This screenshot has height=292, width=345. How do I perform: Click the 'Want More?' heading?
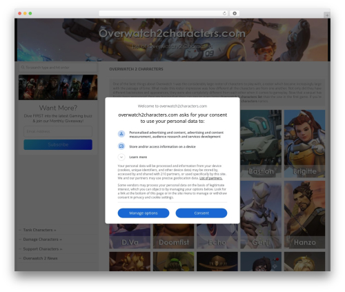[58, 108]
